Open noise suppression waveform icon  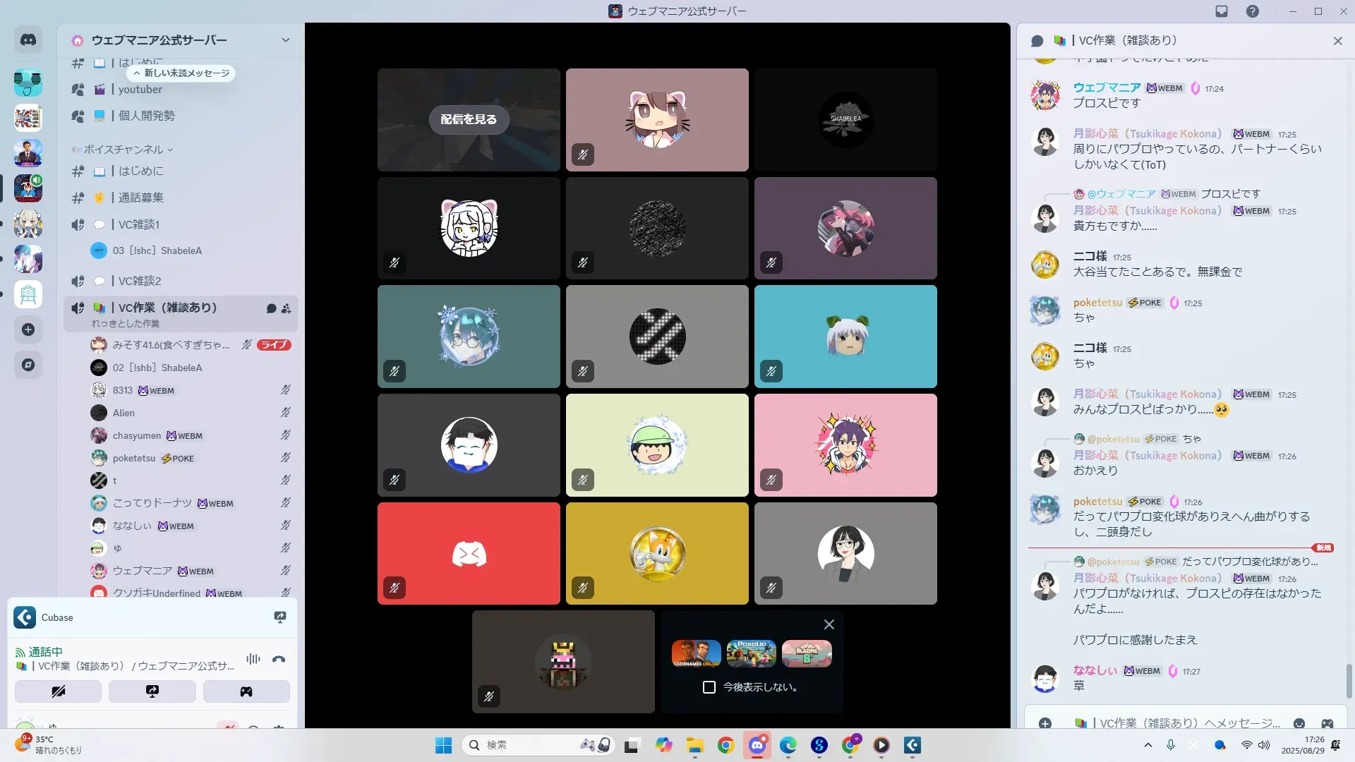point(253,660)
